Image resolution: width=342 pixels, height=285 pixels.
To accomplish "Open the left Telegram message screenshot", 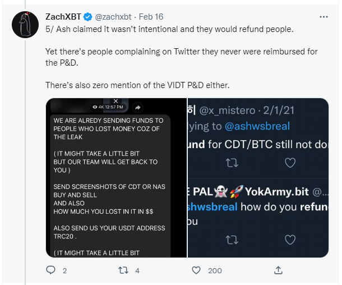I will (117, 185).
